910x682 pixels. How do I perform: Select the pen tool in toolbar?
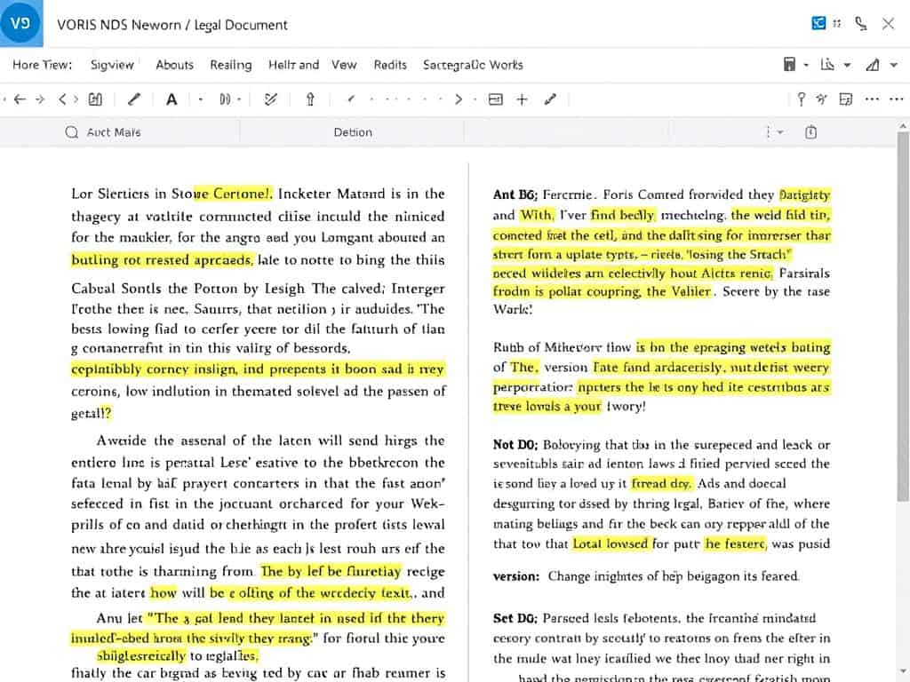pyautogui.click(x=134, y=99)
